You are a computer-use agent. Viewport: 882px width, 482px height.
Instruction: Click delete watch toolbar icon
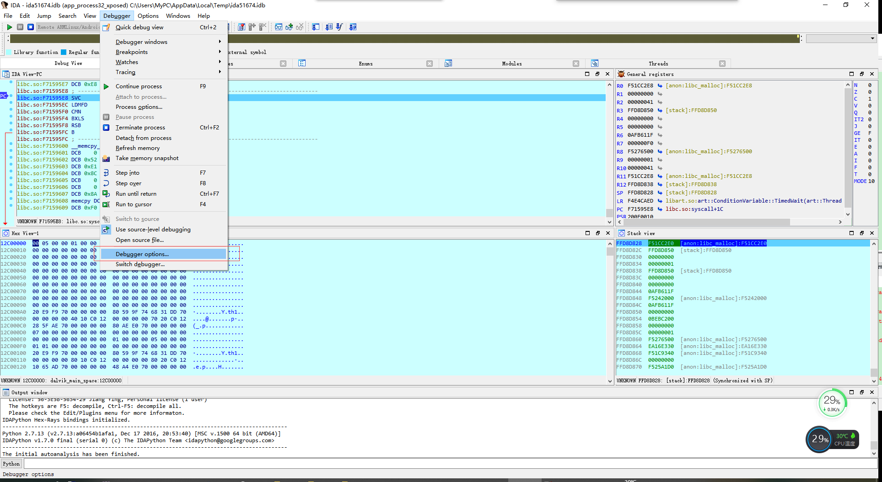[x=300, y=27]
